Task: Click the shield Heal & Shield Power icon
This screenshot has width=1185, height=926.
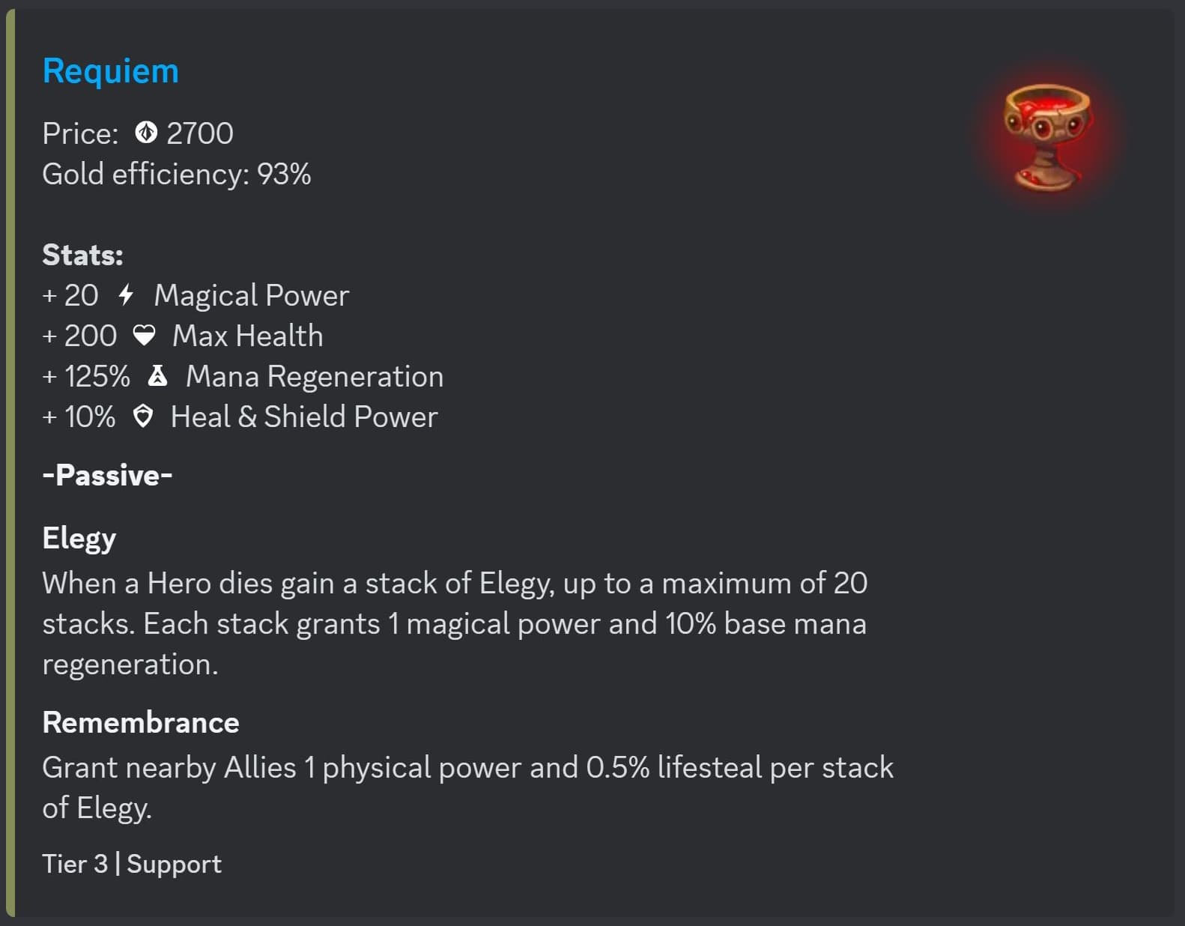Action: (x=142, y=417)
